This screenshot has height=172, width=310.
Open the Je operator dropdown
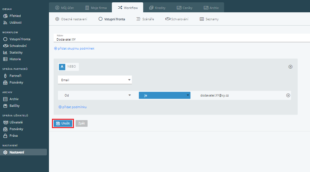164,95
